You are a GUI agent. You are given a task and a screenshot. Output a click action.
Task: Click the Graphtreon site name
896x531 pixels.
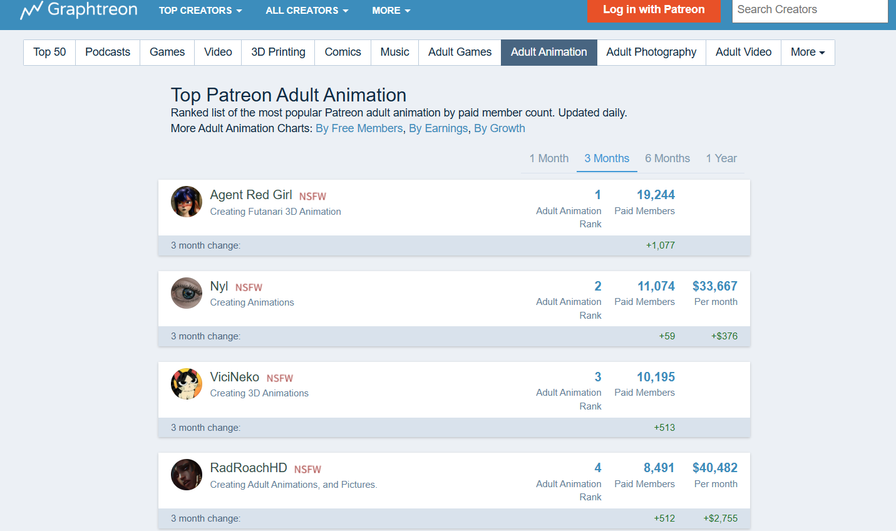(92, 9)
